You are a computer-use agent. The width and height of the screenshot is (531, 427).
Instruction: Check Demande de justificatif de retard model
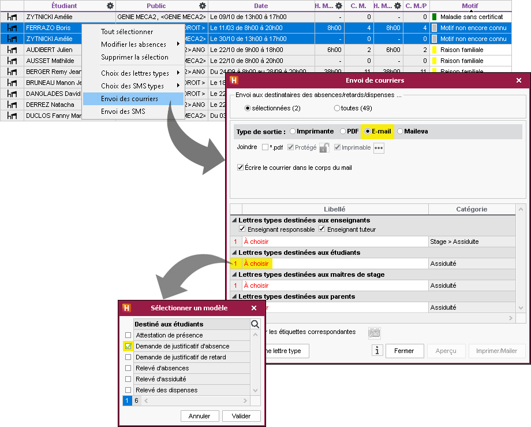128,357
